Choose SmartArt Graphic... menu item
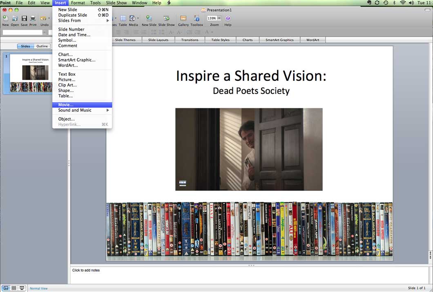The height and width of the screenshot is (292, 433). [x=82, y=60]
